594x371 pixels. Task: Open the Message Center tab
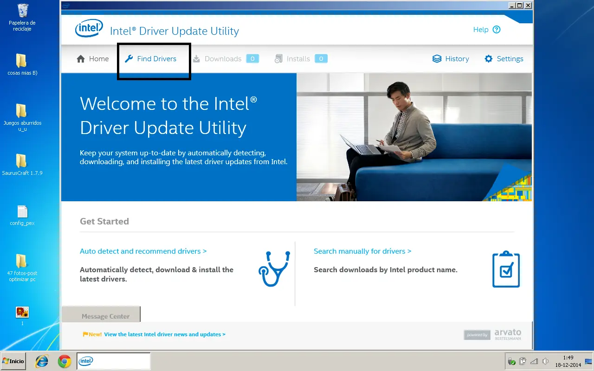[x=101, y=314]
